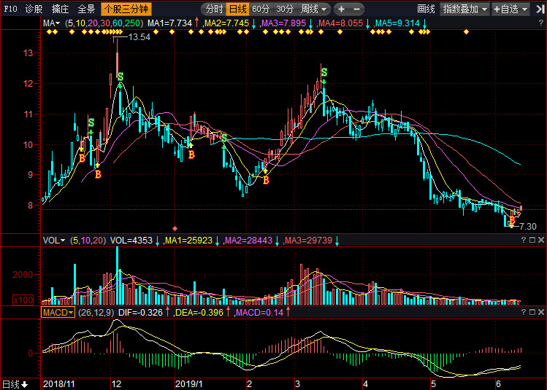Click the MA1=7.734 value label
The height and width of the screenshot is (390, 547).
pos(169,23)
